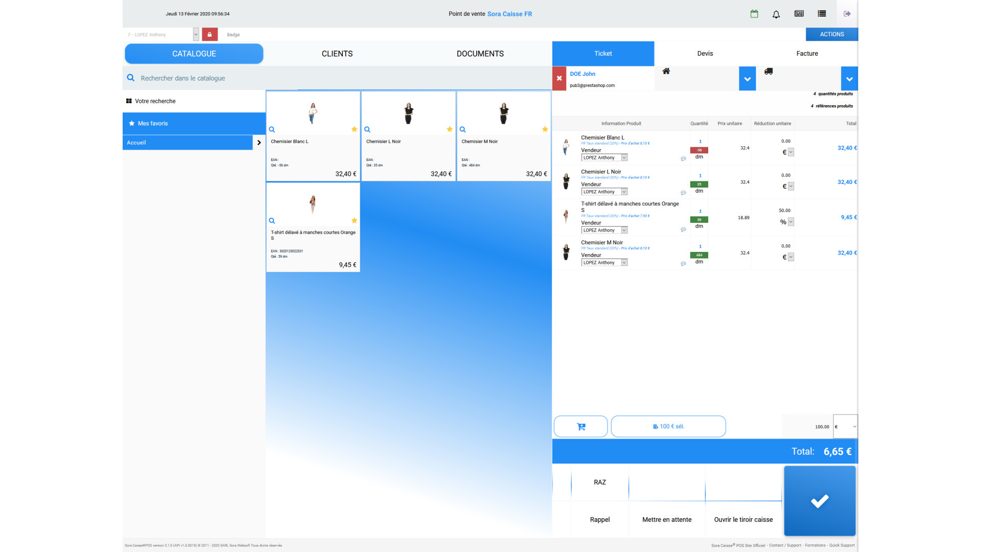
Task: Click the red lock session button
Action: pyautogui.click(x=209, y=34)
